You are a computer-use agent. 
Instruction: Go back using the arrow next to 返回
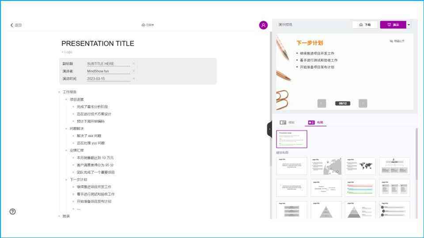coord(11,25)
